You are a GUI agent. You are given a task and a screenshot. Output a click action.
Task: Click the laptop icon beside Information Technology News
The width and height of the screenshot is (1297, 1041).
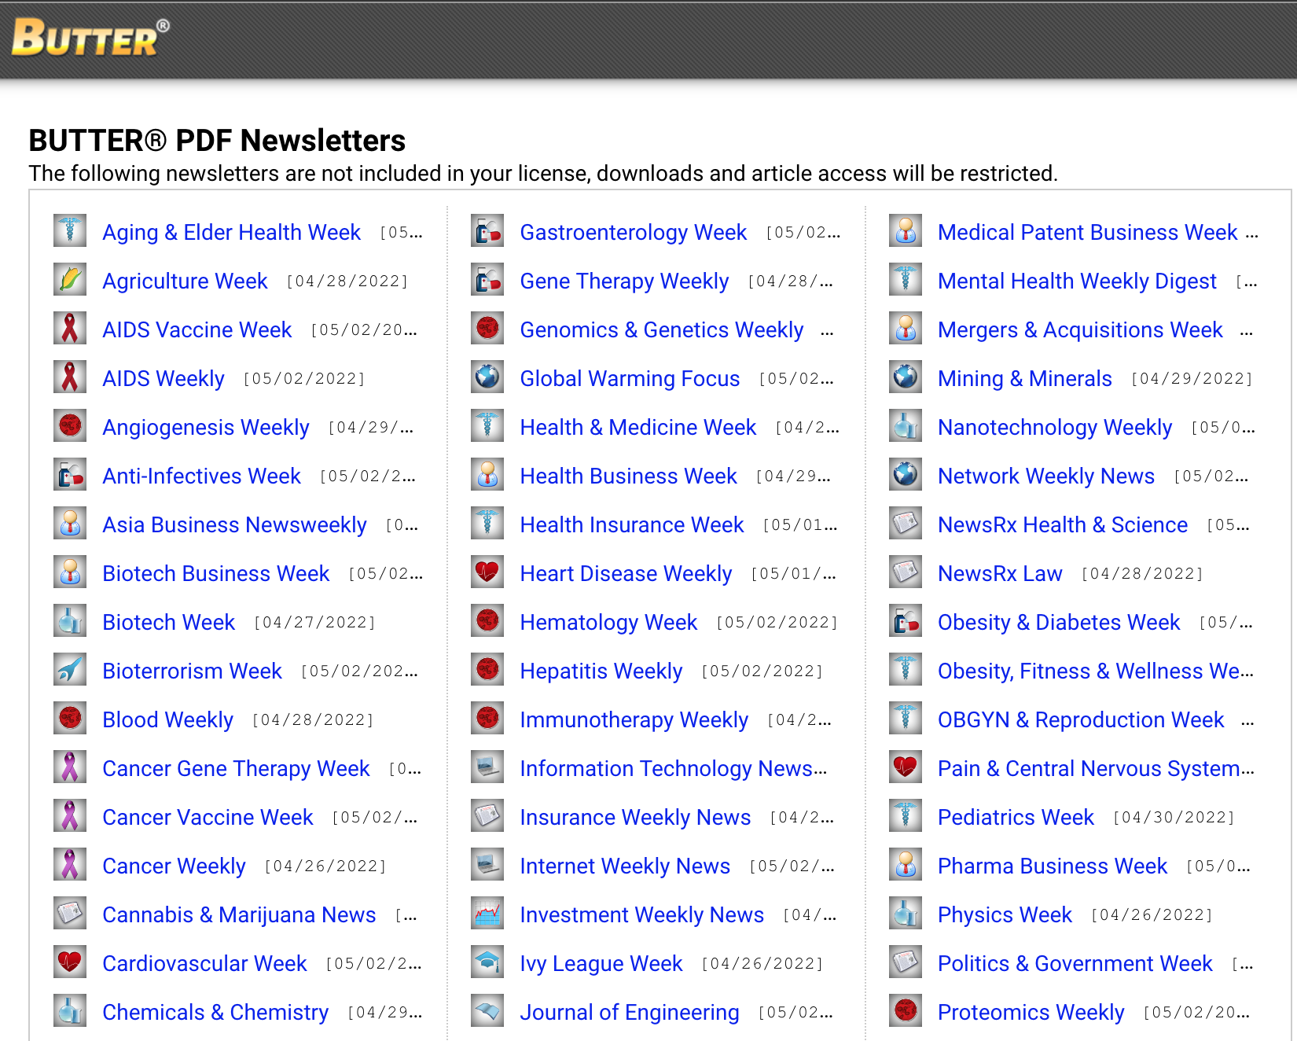pyautogui.click(x=487, y=767)
